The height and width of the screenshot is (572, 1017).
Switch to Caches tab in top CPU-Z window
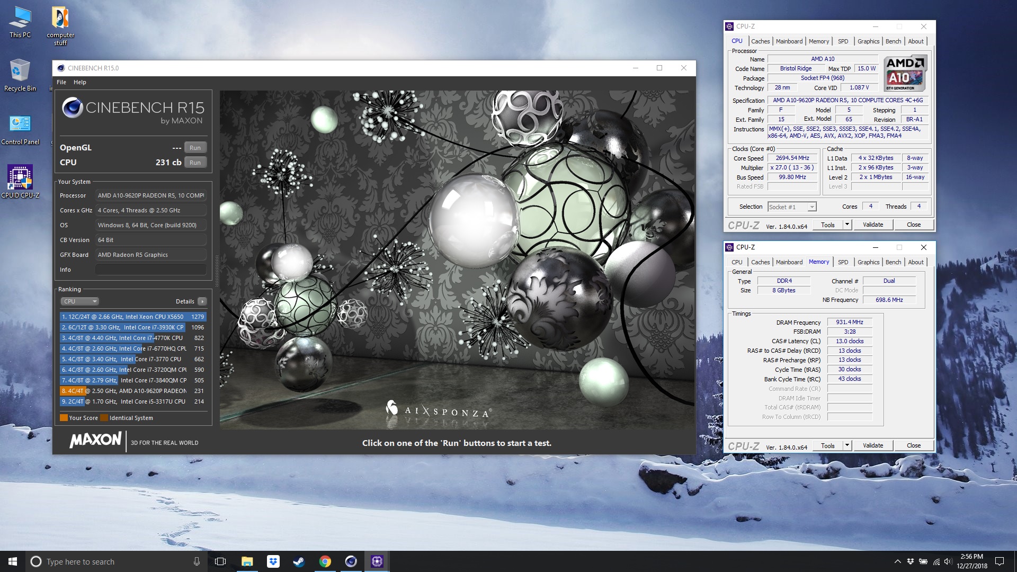coord(760,41)
